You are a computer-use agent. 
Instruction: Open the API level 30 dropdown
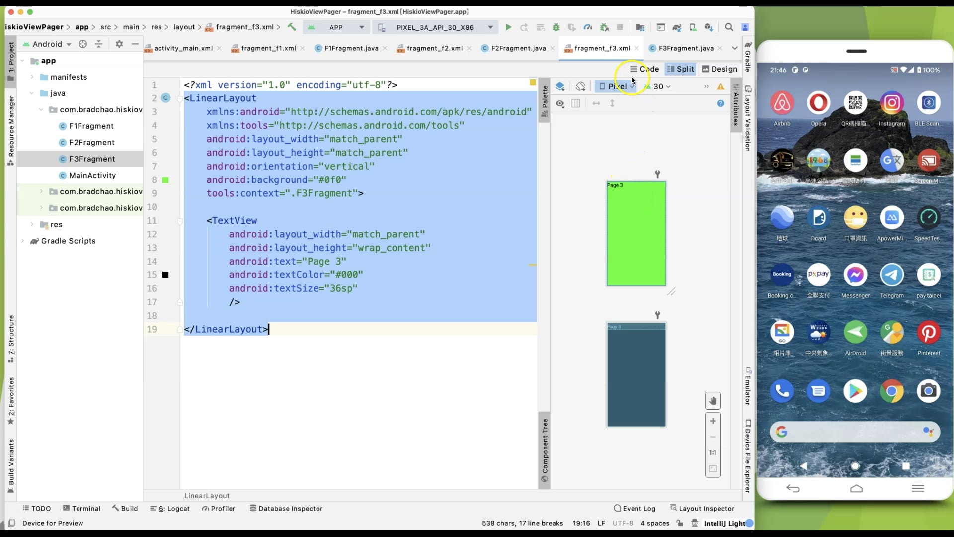pyautogui.click(x=661, y=87)
